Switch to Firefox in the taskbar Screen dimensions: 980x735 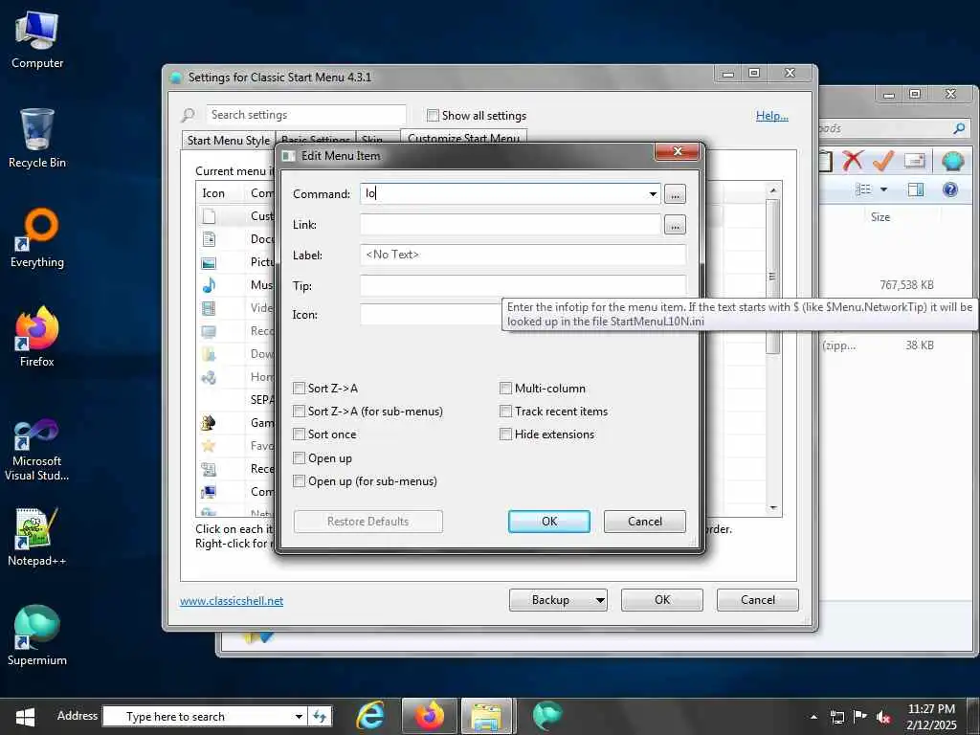pos(430,716)
